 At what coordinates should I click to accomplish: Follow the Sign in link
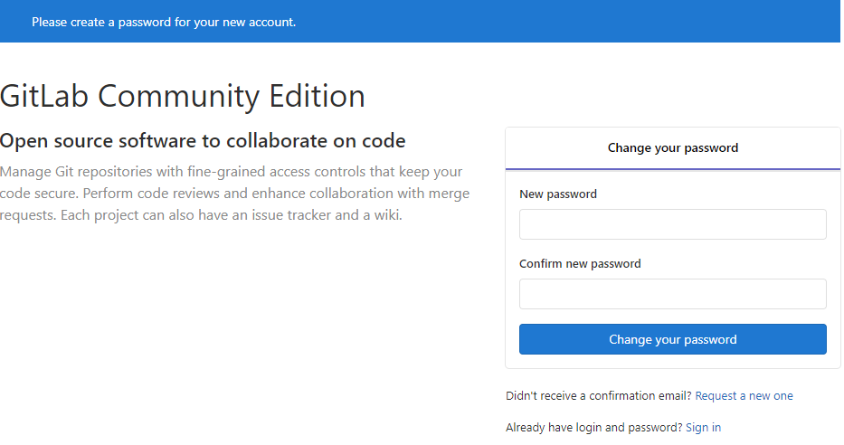(703, 427)
